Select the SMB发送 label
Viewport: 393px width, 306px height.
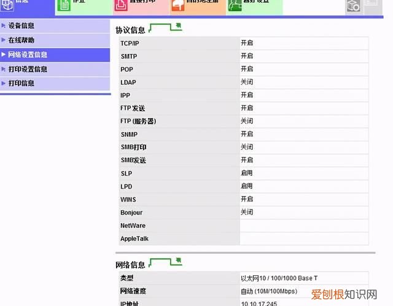coord(133,160)
